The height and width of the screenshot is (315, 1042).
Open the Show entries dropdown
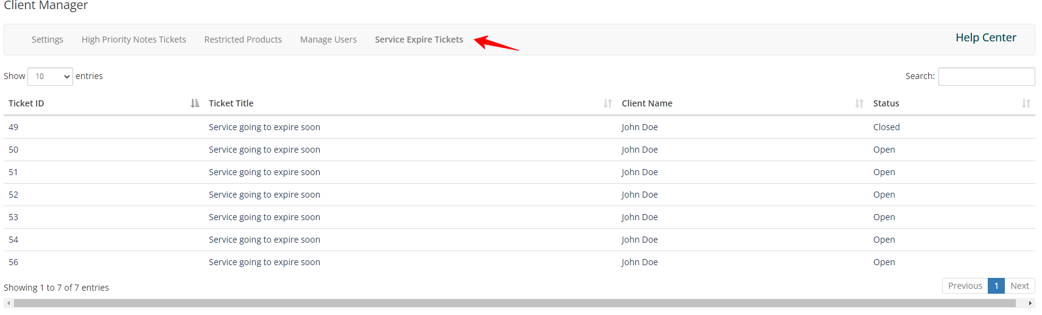point(50,77)
